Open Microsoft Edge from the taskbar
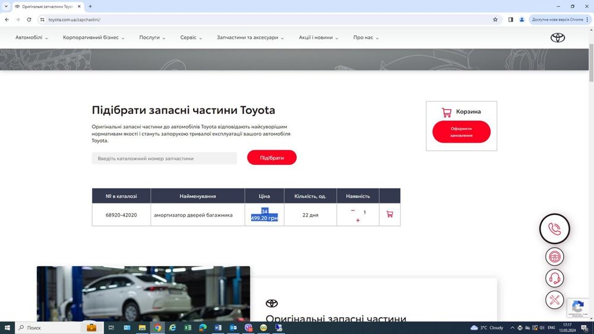The width and height of the screenshot is (594, 334). tap(203, 327)
